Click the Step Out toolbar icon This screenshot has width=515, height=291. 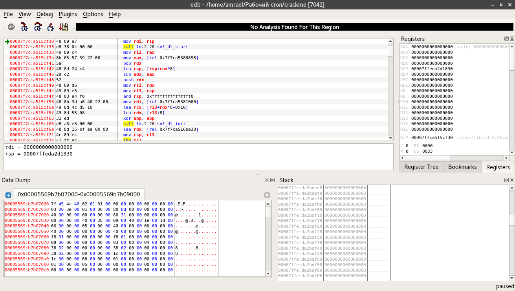click(50, 27)
